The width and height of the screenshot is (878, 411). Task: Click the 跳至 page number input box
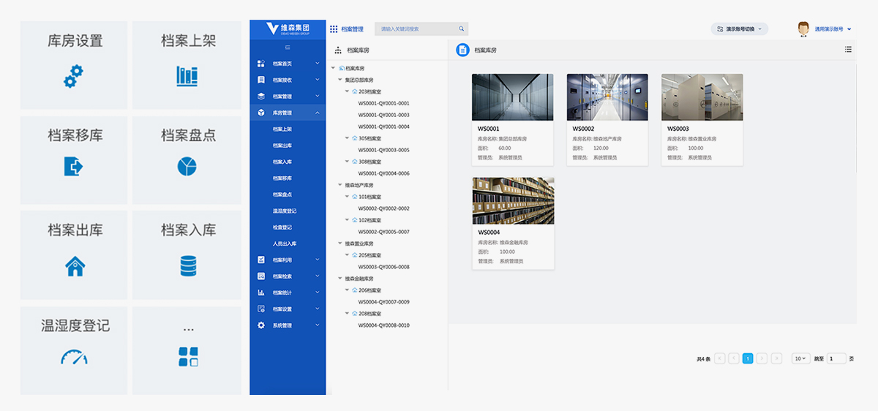point(837,358)
